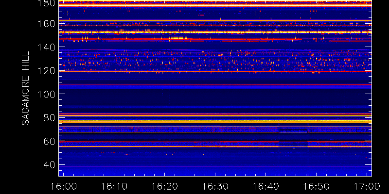Click the 16:40 time axis label

point(265,186)
